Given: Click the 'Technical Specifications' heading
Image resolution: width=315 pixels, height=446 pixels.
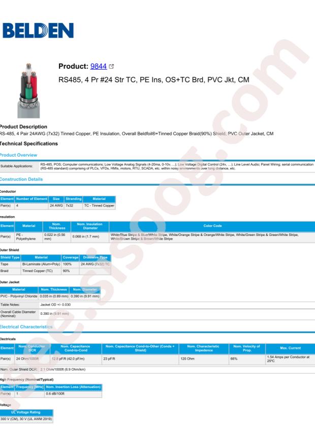Looking at the screenshot, I should pos(28,143).
